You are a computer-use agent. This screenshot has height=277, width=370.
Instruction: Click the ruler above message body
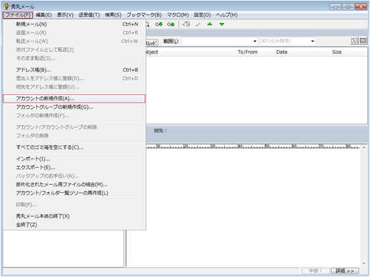click(253, 147)
